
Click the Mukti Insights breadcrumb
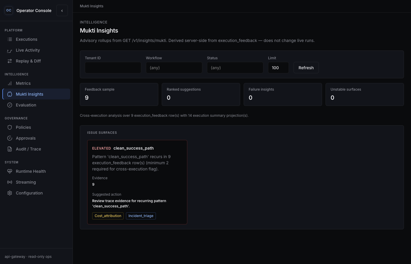click(x=92, y=6)
